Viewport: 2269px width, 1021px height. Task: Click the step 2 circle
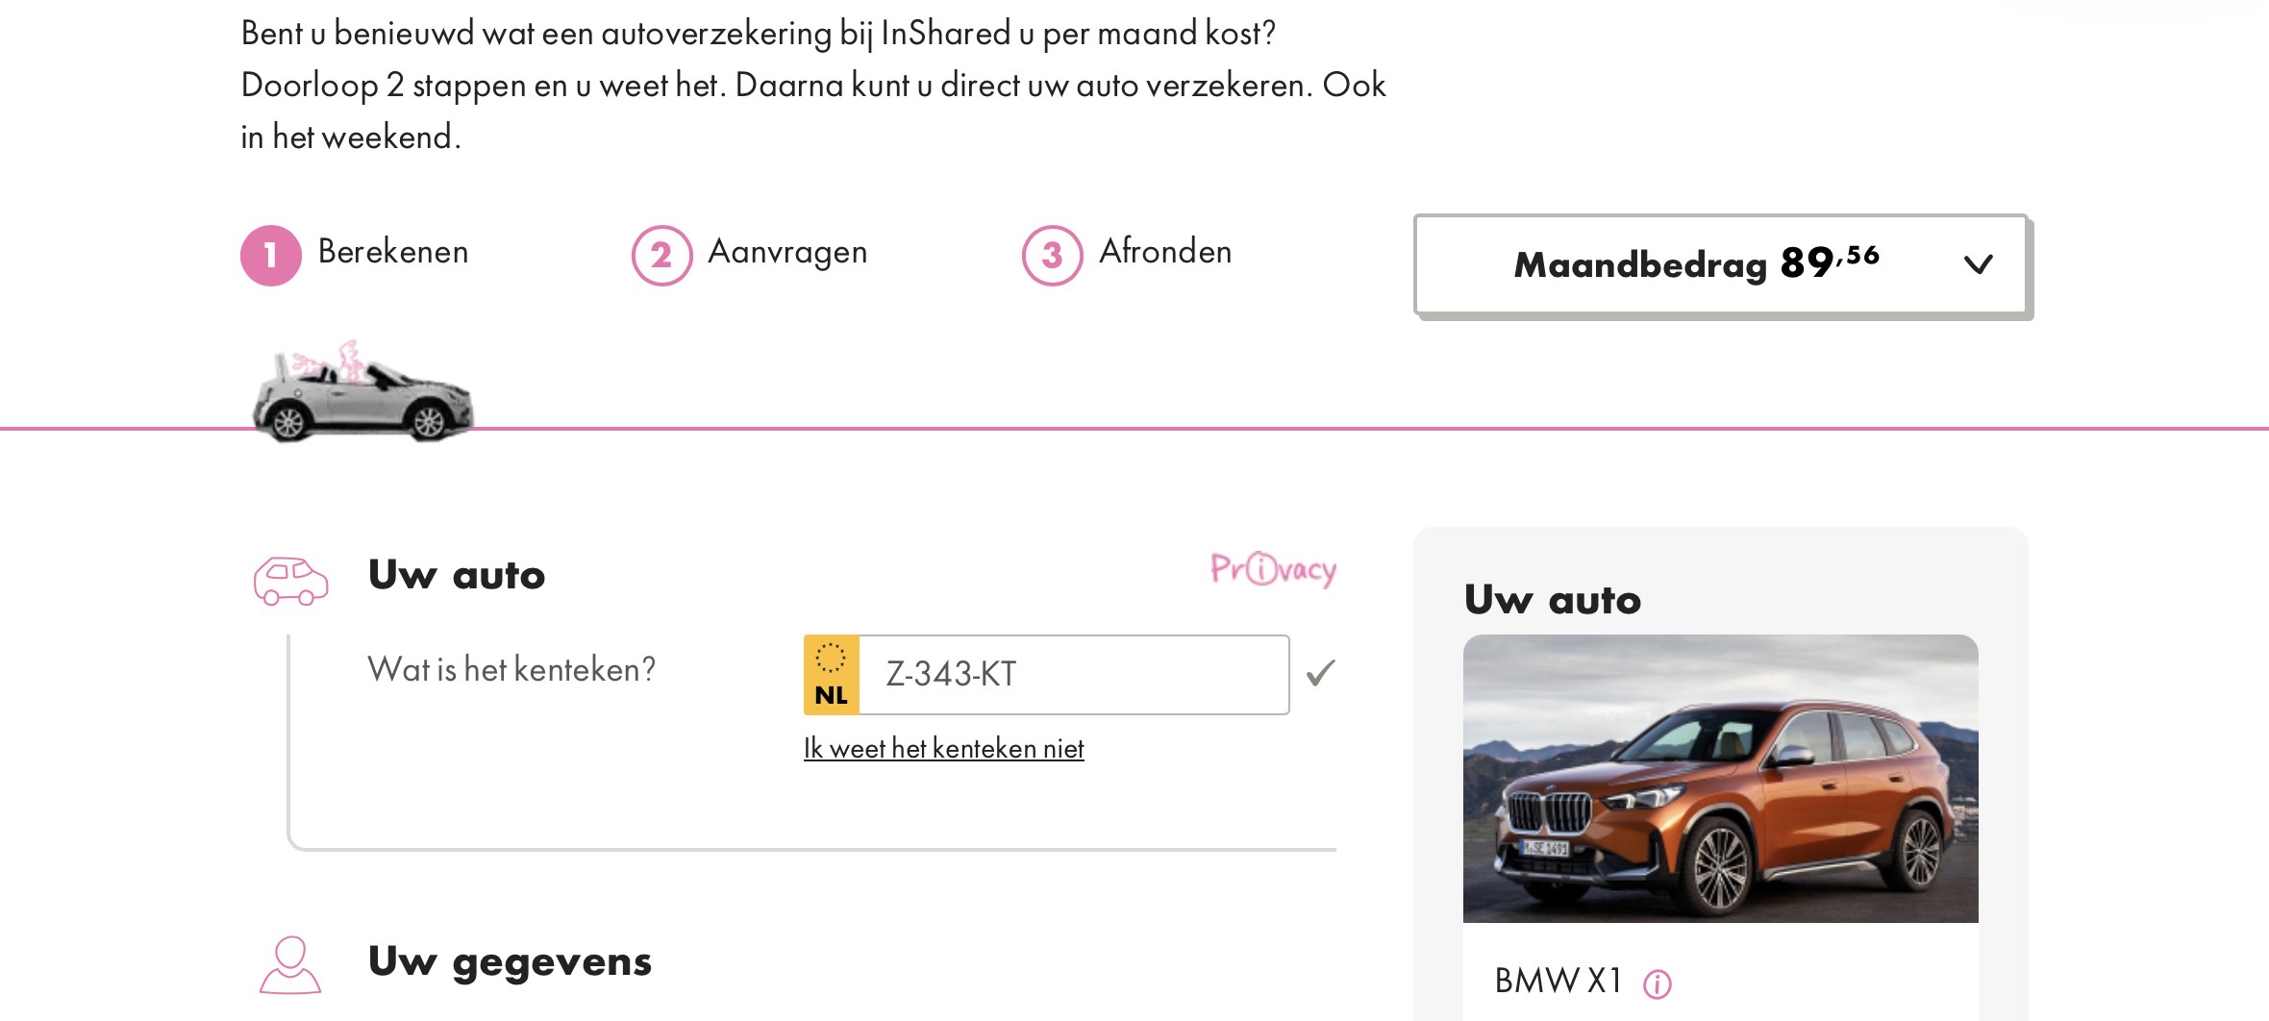click(661, 255)
